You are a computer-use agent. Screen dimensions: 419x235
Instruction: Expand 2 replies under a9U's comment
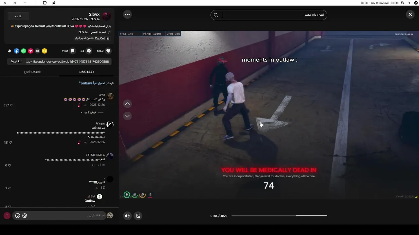coord(90,112)
